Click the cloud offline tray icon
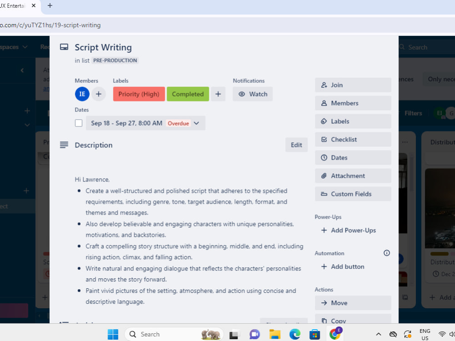Viewport: 455px width, 341px height. (x=393, y=334)
